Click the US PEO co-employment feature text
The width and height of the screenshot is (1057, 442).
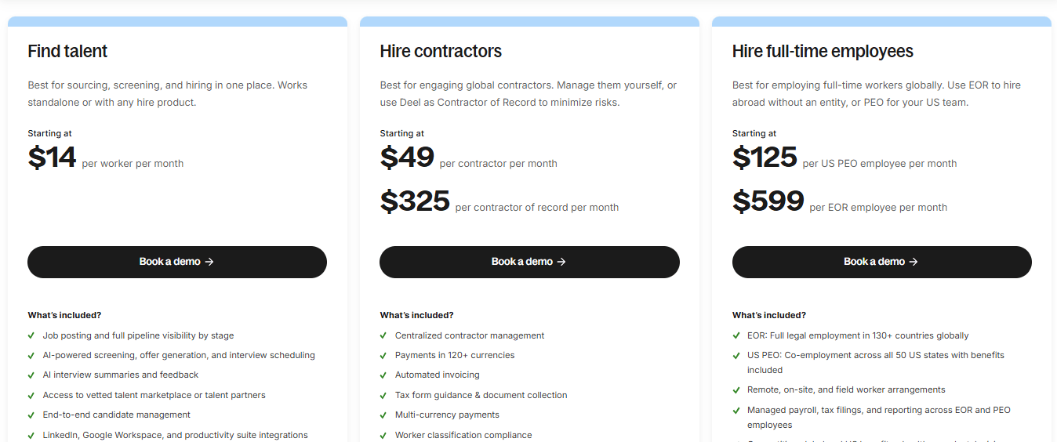click(x=876, y=363)
